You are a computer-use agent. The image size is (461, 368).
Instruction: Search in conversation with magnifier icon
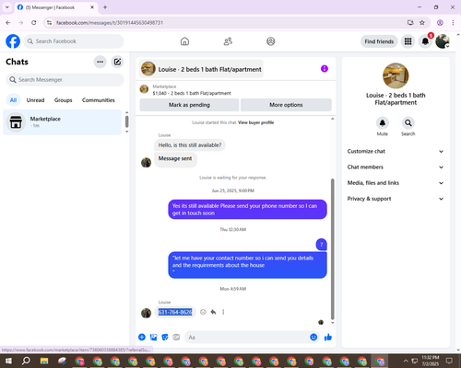coord(408,123)
